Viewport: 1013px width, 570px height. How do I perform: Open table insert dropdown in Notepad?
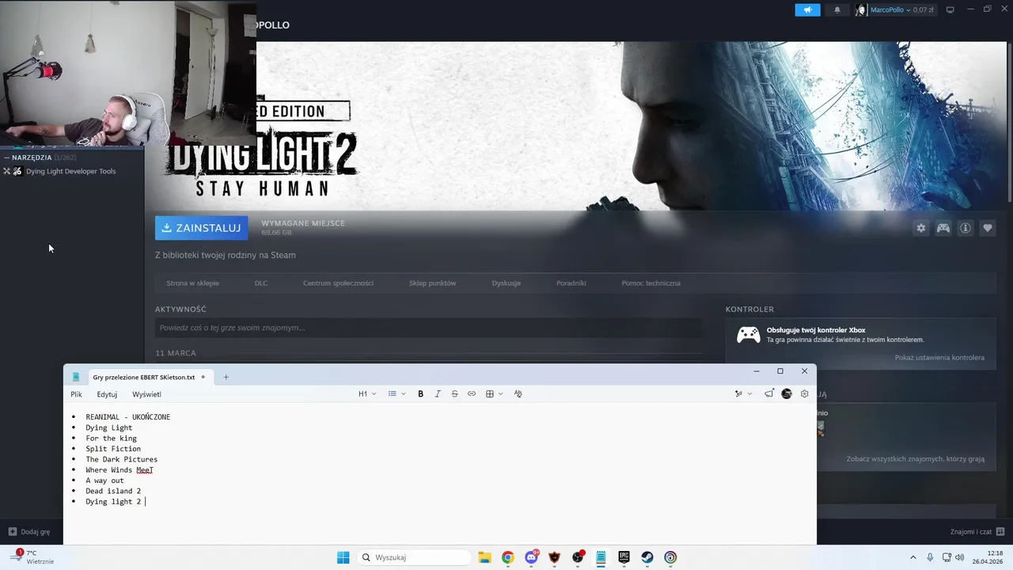click(x=494, y=393)
